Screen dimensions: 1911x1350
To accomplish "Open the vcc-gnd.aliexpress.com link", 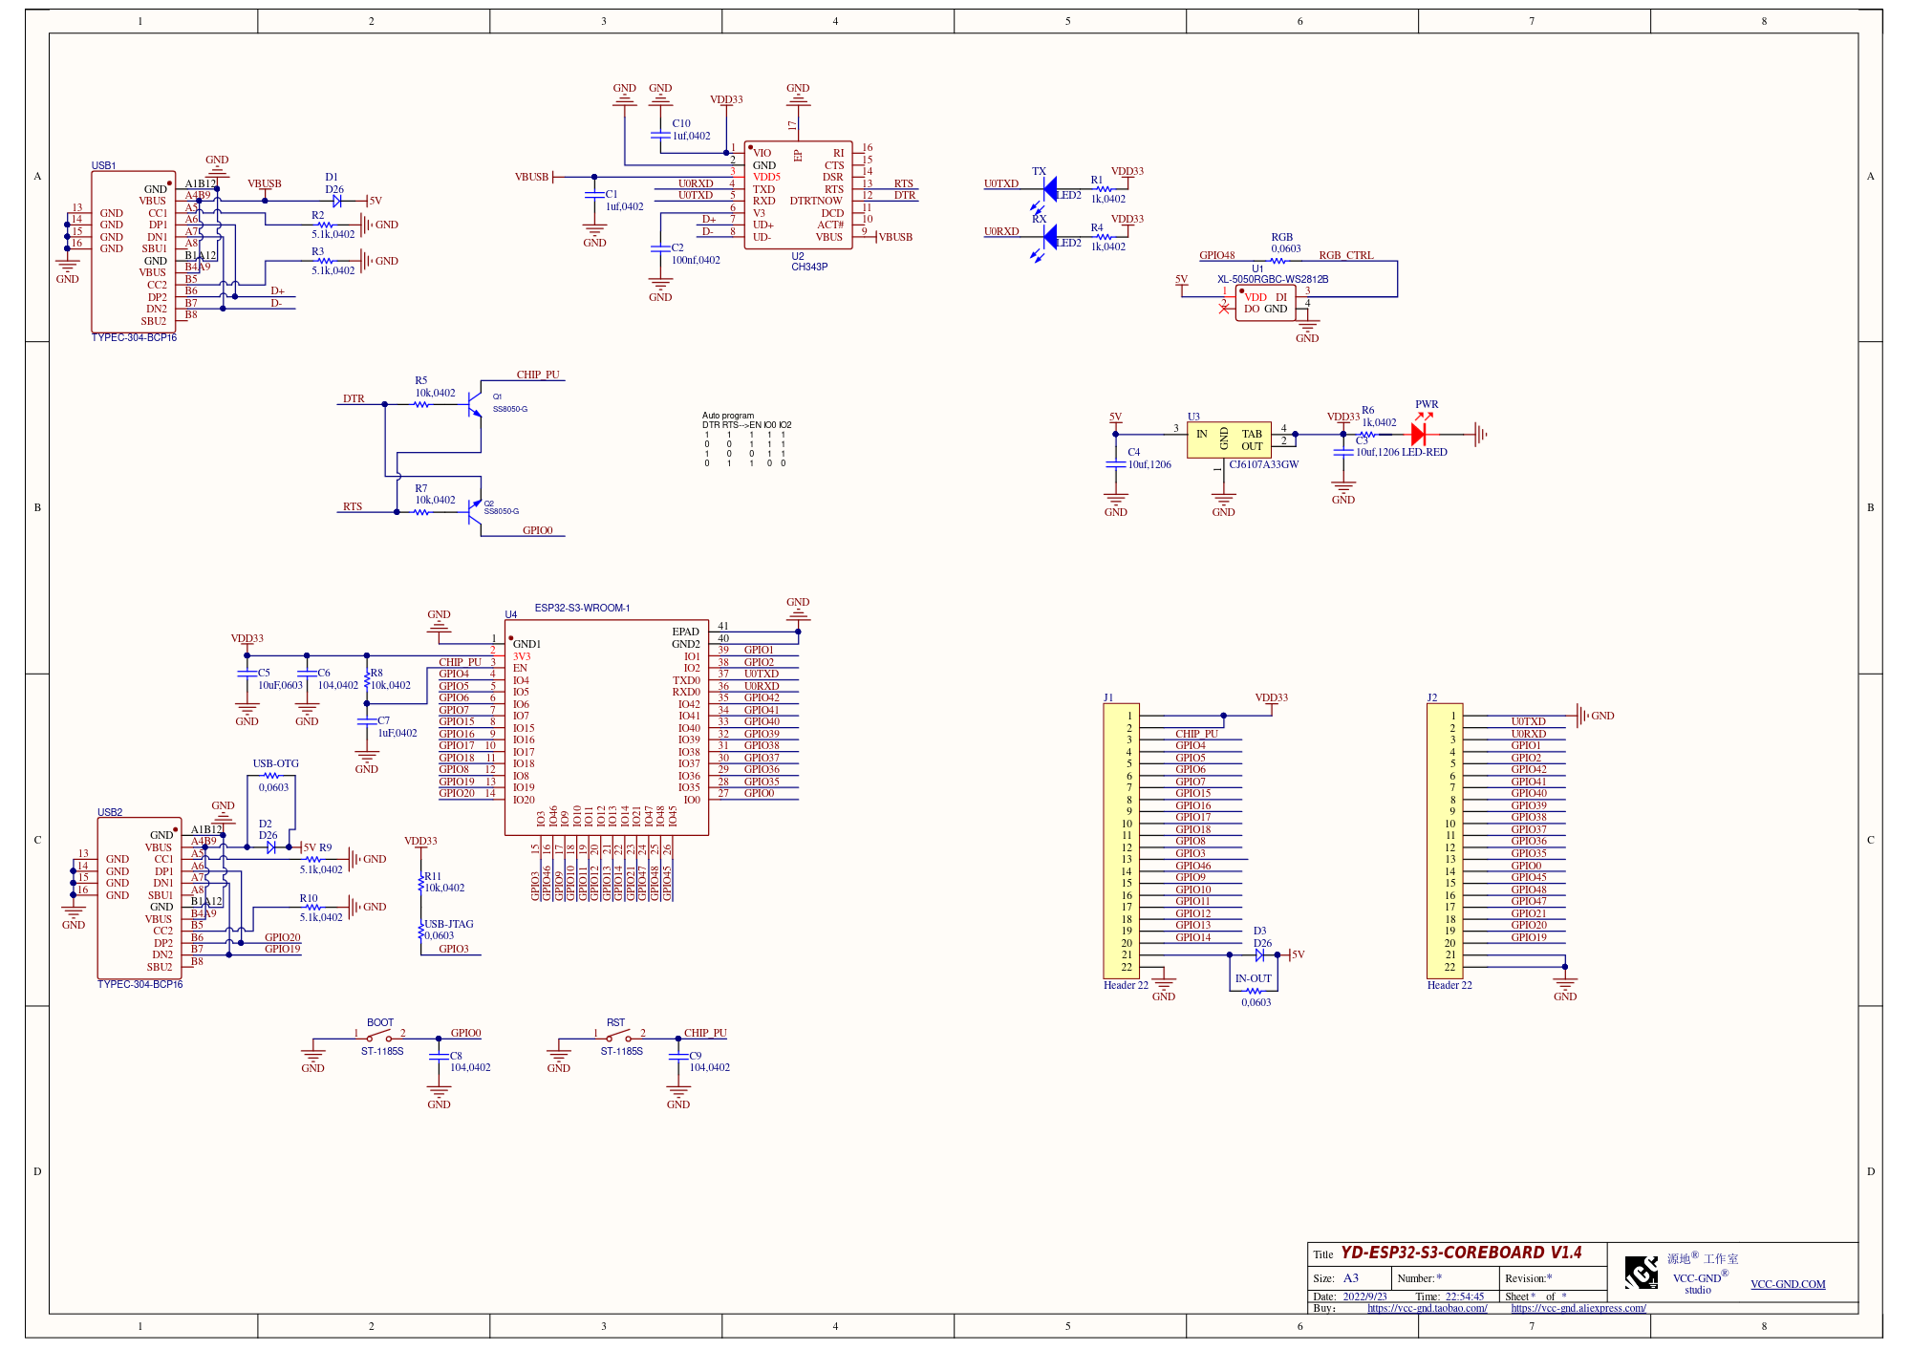I will click(x=1578, y=1308).
